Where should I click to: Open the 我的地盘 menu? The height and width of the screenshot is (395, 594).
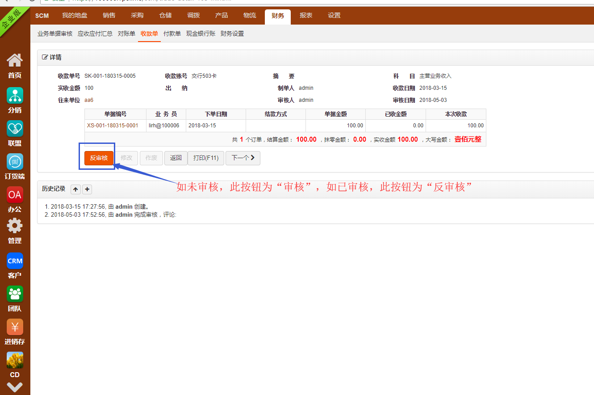(75, 16)
